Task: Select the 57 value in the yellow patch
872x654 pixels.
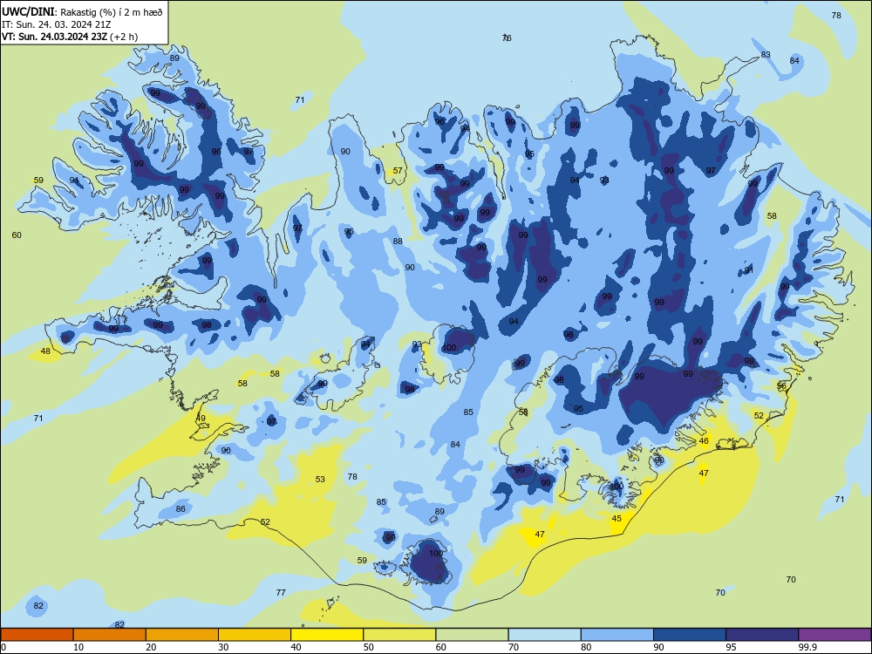Action: (x=398, y=171)
